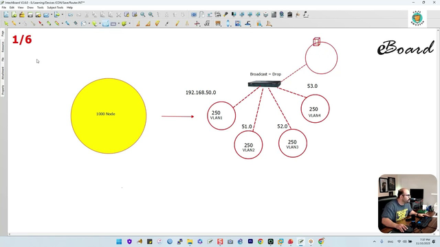The width and height of the screenshot is (440, 247).
Task: Open the email icon dropdown arrow
Action: (x=52, y=14)
